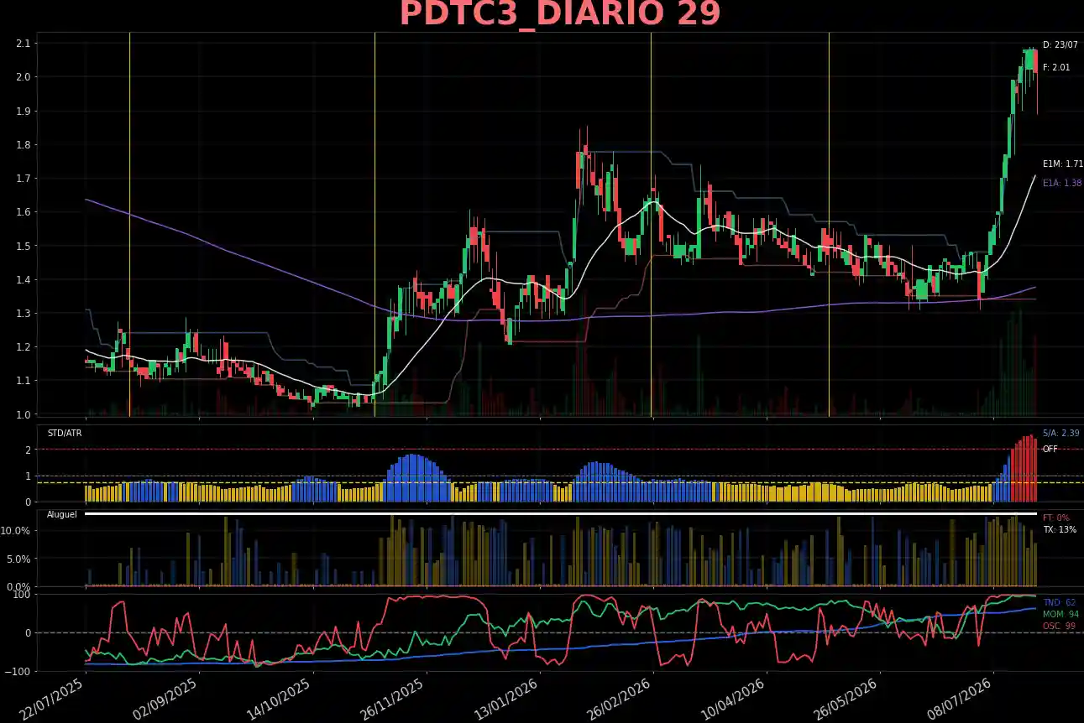Click the 26/11/2025 date axis label
Screen dimensions: 1084x723
coord(393,699)
